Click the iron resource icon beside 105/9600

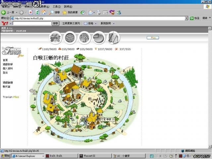78,49
